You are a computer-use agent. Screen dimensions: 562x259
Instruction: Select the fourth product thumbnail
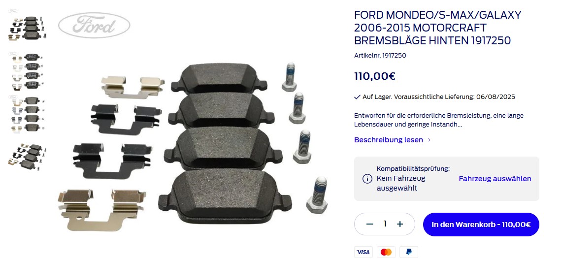click(26, 157)
